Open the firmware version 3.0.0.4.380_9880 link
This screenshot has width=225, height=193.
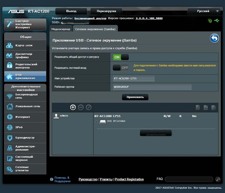[x=149, y=18]
